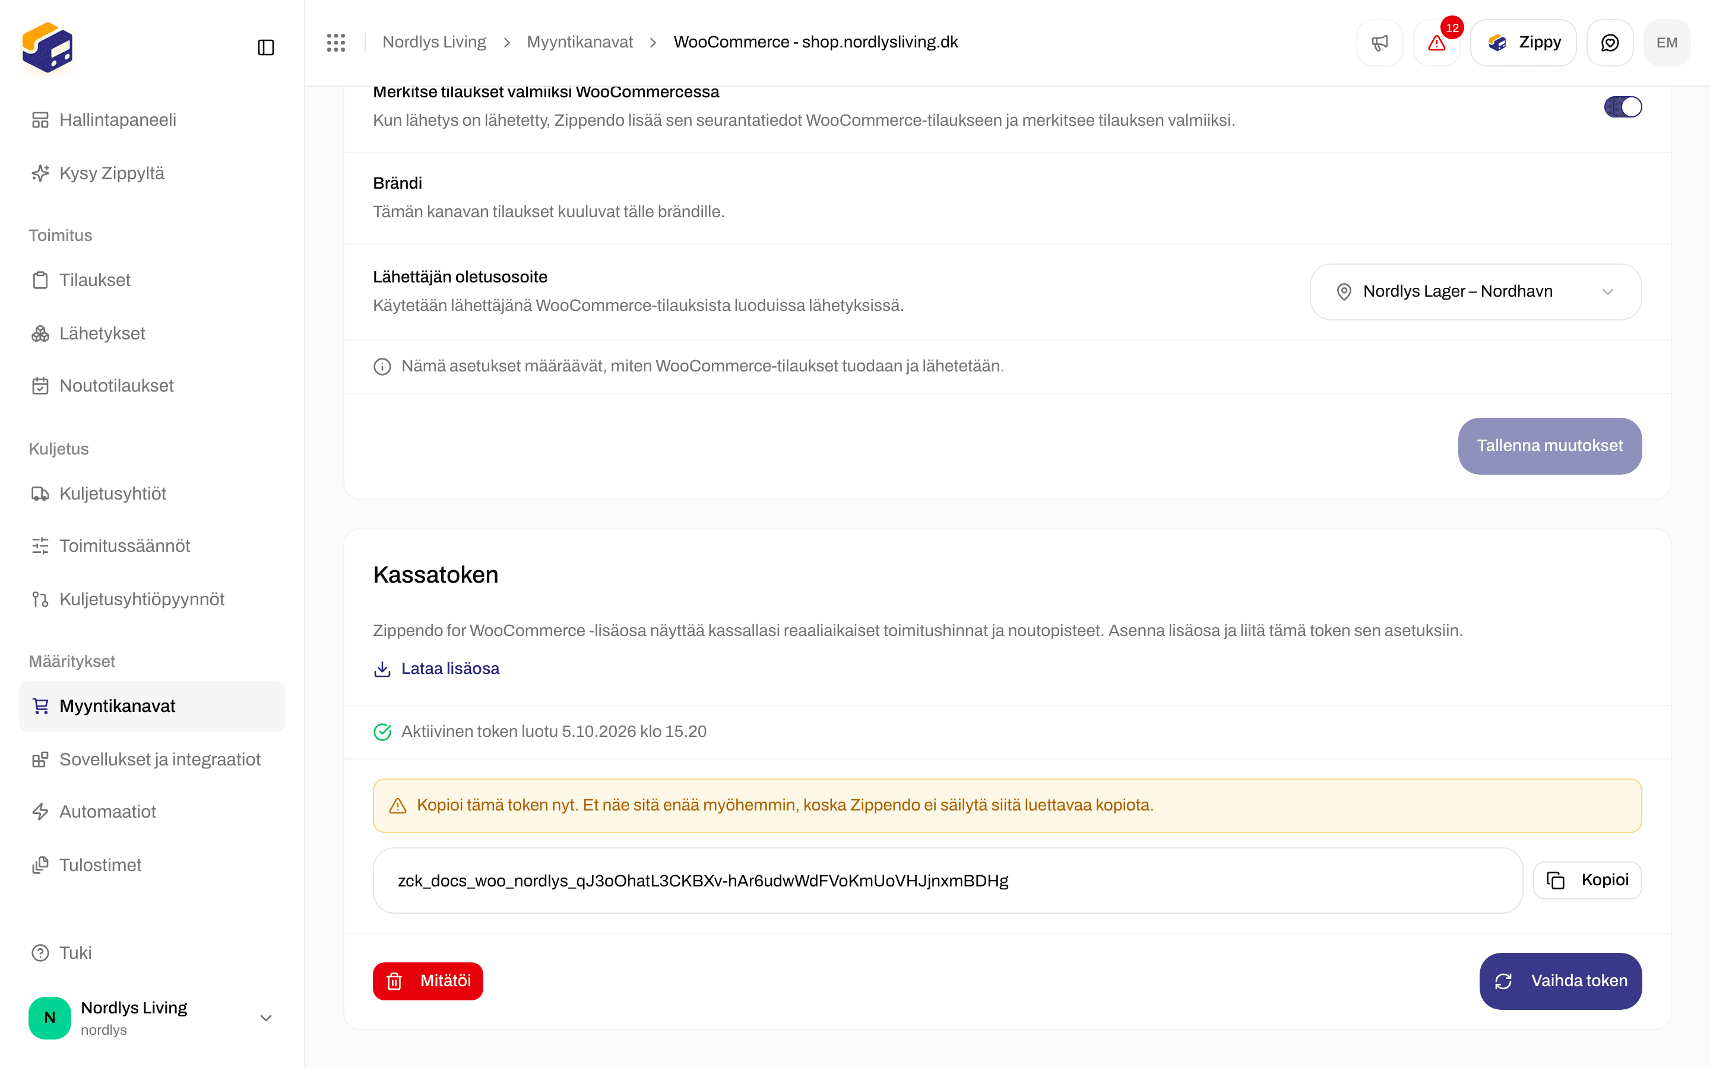This screenshot has height=1068, width=1710.
Task: Toggle Merkitse tilaukset valmiiksi switch
Action: pos(1623,107)
